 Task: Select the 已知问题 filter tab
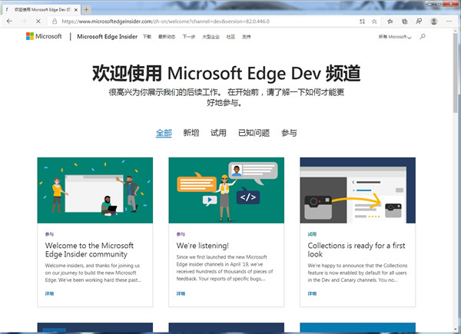[254, 133]
